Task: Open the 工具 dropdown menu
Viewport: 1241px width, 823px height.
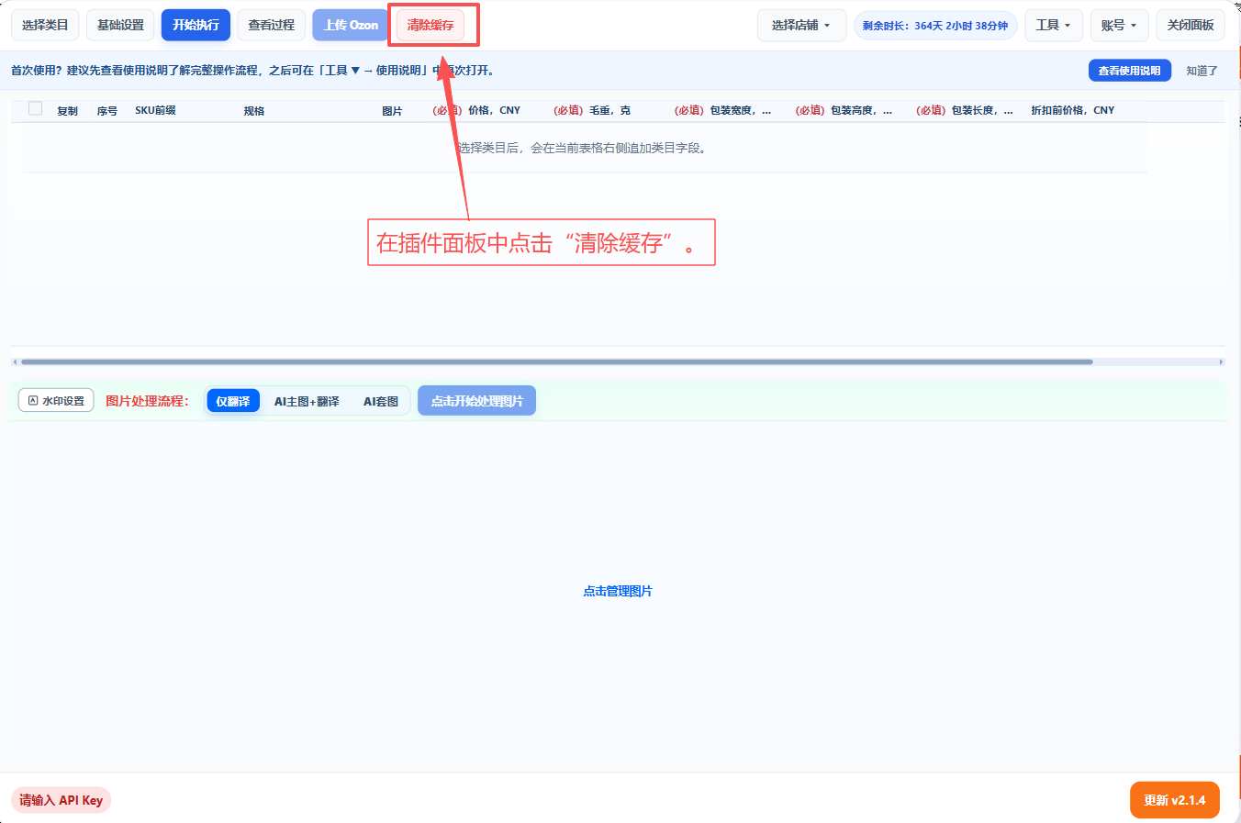Action: (1054, 25)
